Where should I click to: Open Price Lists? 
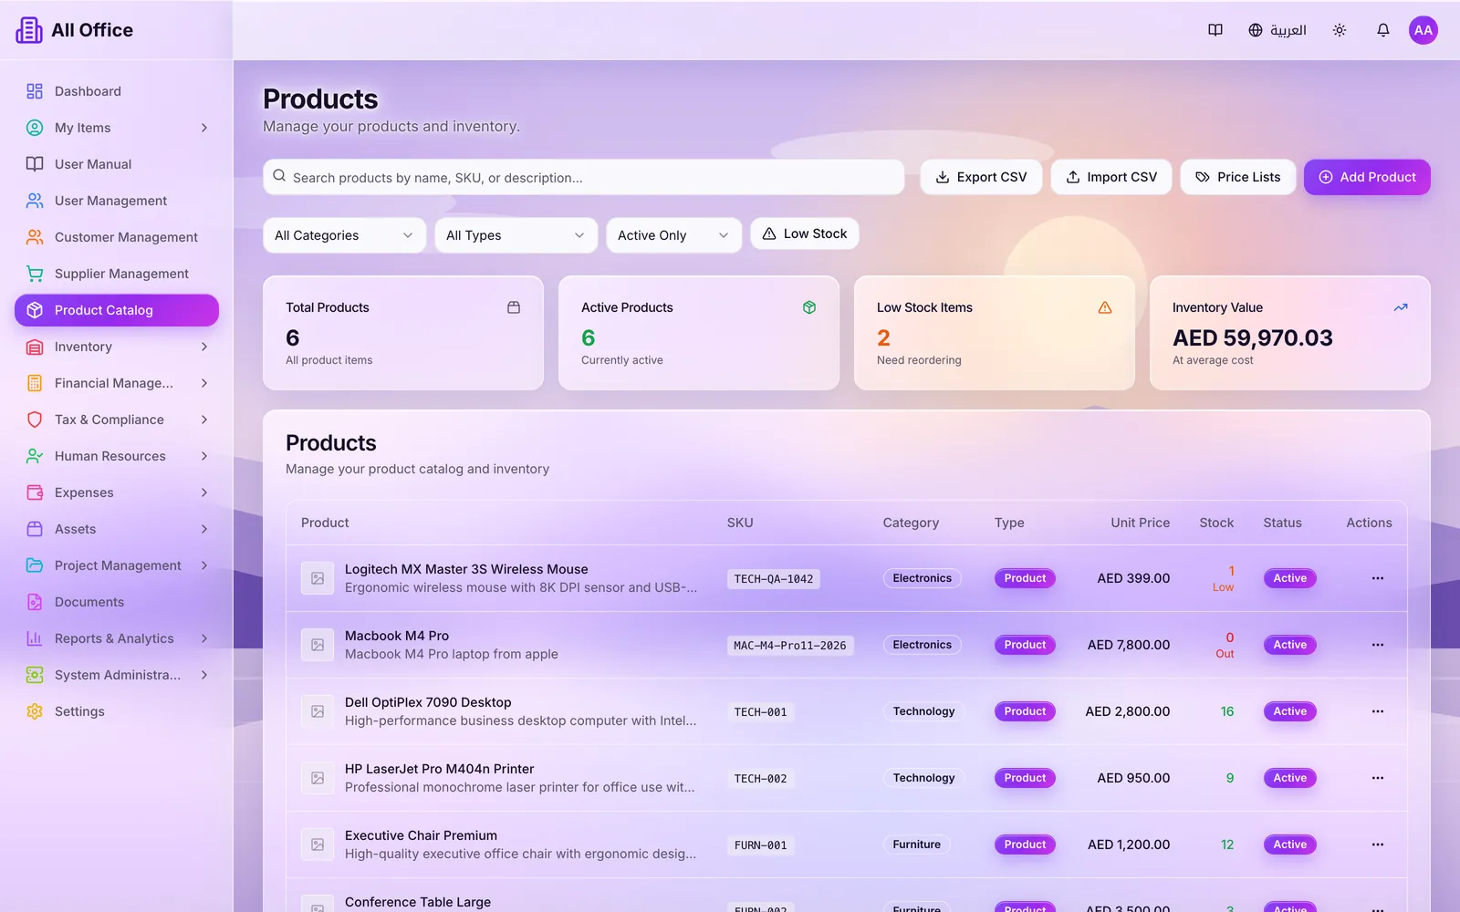[1238, 177]
